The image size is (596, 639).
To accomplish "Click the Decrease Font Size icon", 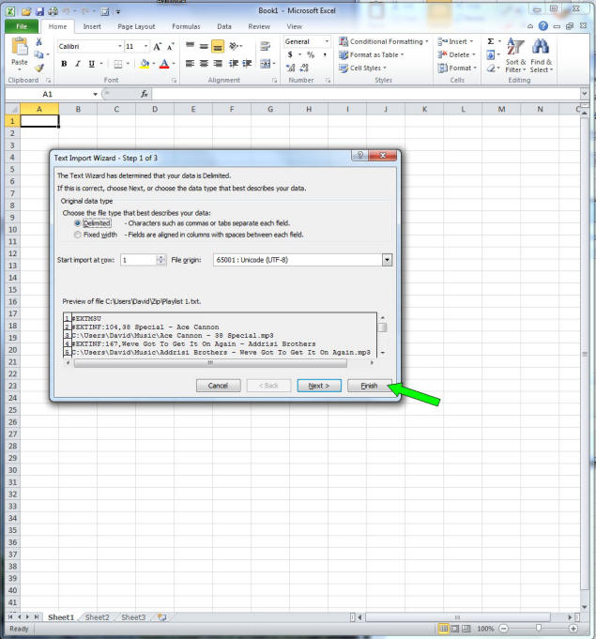I will [171, 47].
